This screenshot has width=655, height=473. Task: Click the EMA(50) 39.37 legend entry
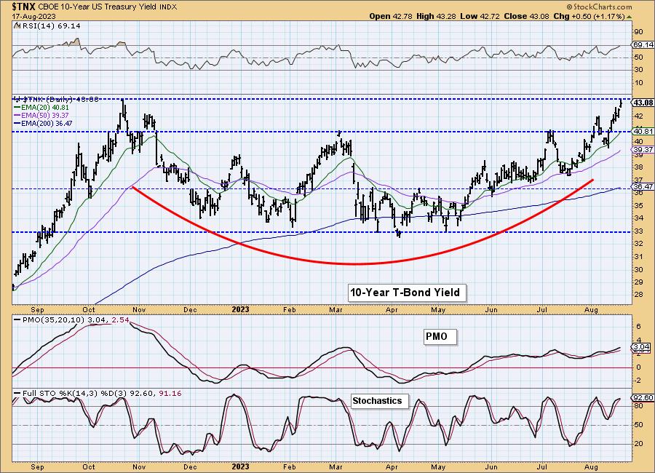[x=41, y=115]
